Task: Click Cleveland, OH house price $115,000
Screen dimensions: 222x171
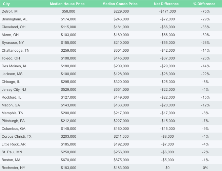Action: point(68,27)
